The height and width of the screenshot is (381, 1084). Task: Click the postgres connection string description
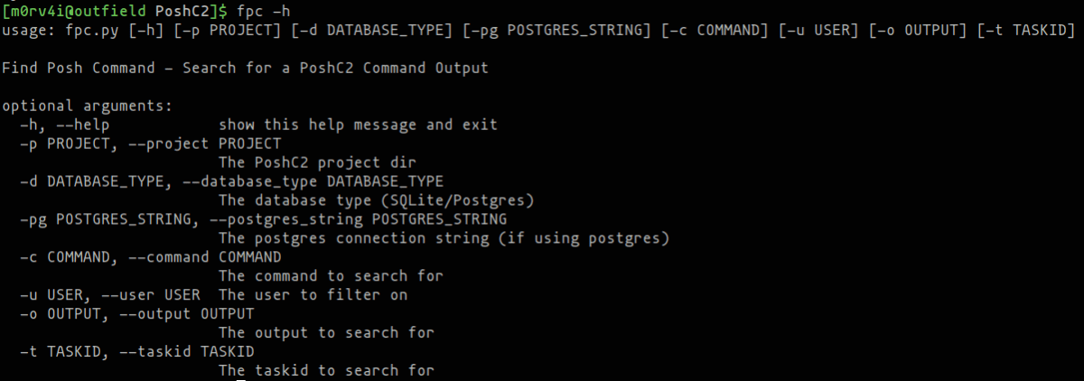443,237
